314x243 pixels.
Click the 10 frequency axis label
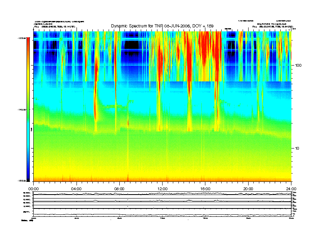[x=297, y=148]
